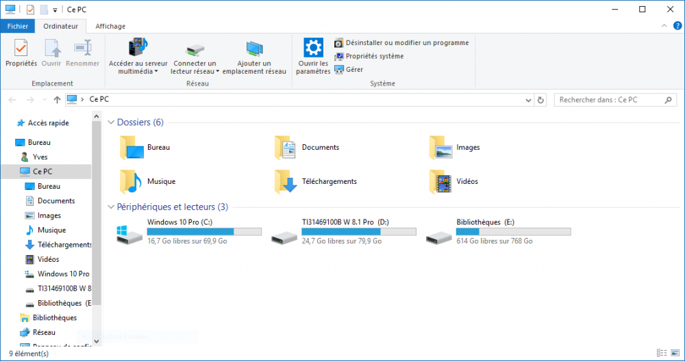Open recent locations dropdown arrow
The image size is (685, 361).
45,100
